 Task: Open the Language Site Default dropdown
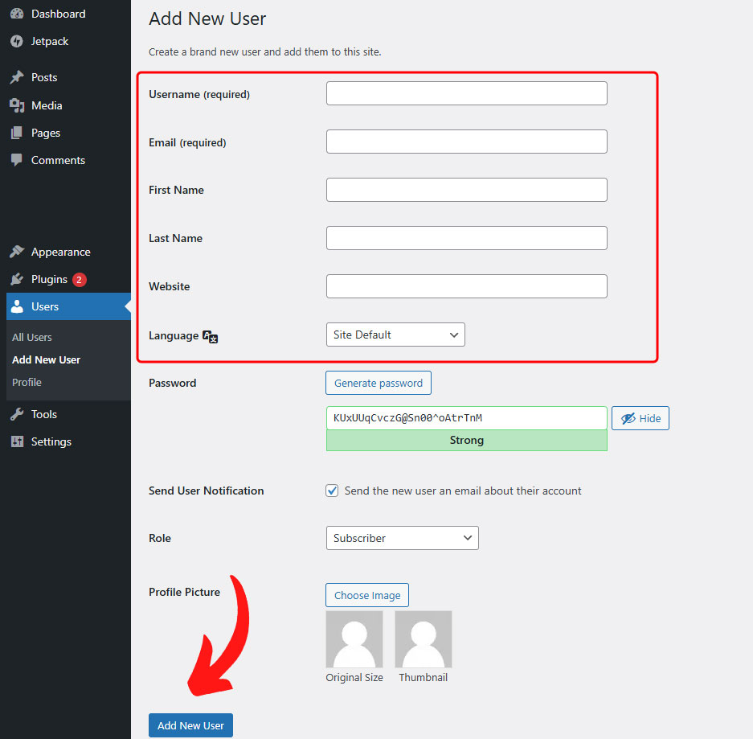[395, 335]
